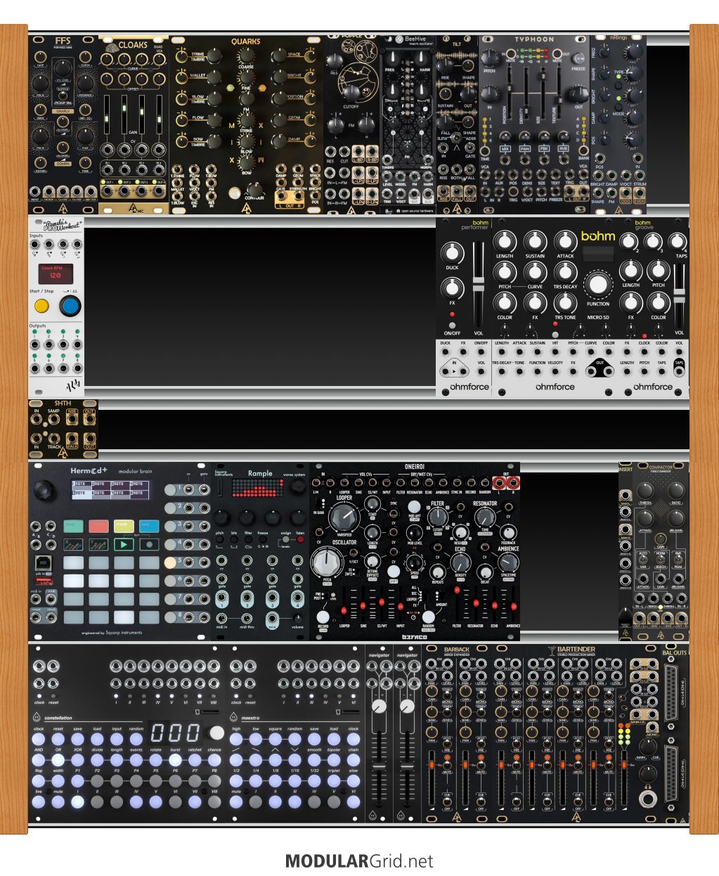Click the large white FUNCTION knob on Bohm
Viewport: 719px width, 876px height.
tap(597, 285)
